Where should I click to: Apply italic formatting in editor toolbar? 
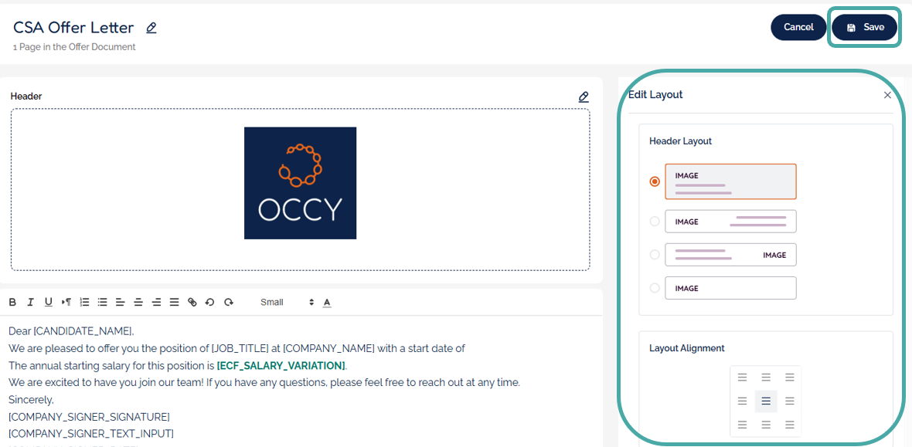click(x=31, y=303)
